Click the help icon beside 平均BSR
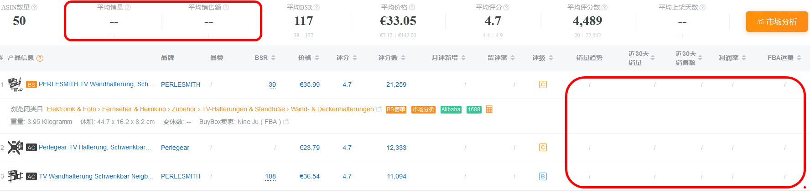This screenshot has width=810, height=193. [317, 8]
